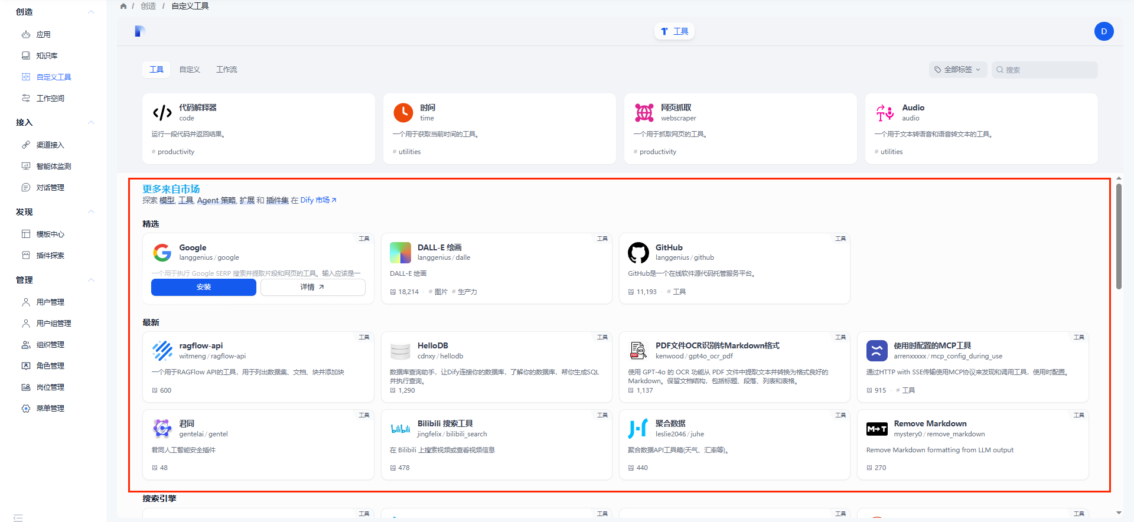Click the scrollbar up arrow

pos(1119,178)
